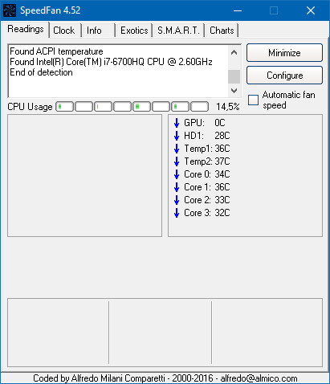Click the log scrollbar thumb
The height and width of the screenshot is (384, 330).
point(234,76)
